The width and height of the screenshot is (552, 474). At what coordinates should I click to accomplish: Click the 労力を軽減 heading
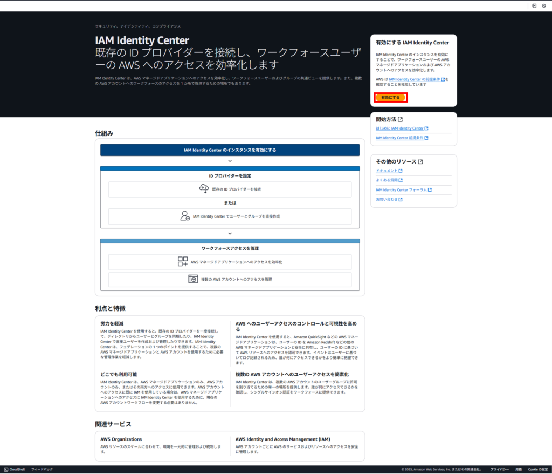112,324
